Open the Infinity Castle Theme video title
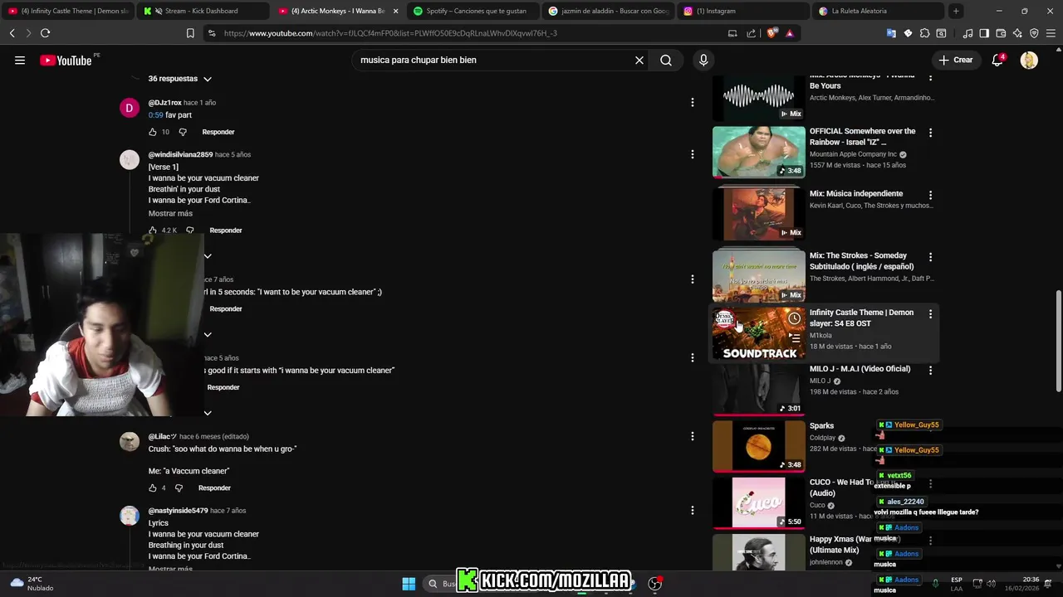This screenshot has width=1063, height=597. click(861, 318)
